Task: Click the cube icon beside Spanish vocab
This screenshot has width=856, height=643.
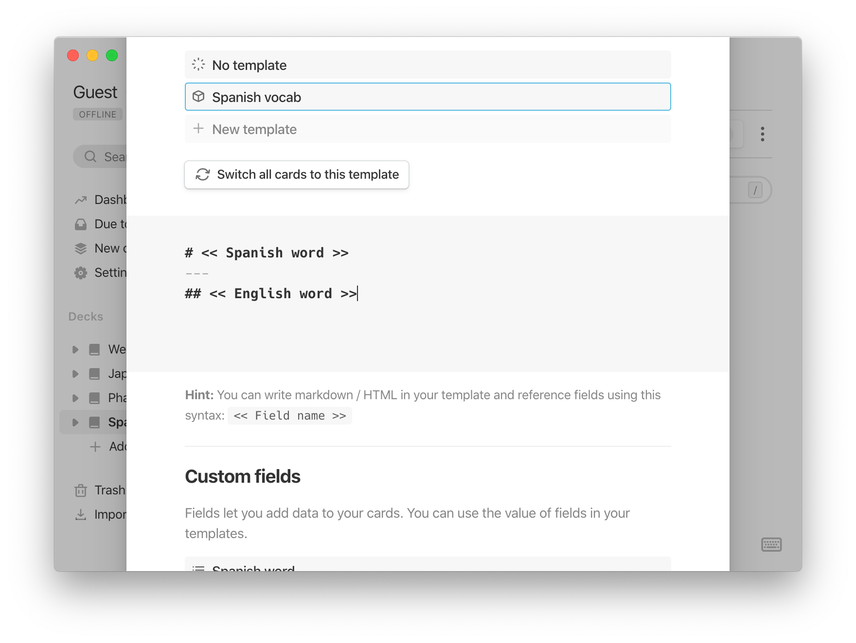Action: tap(198, 97)
